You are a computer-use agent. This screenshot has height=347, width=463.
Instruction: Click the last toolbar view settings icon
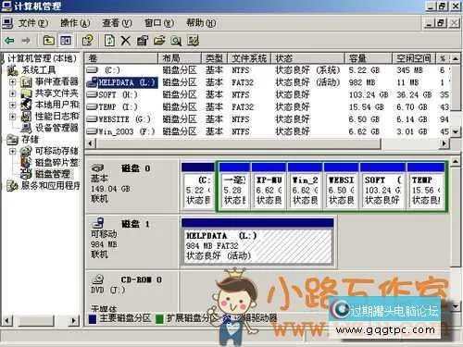(193, 41)
